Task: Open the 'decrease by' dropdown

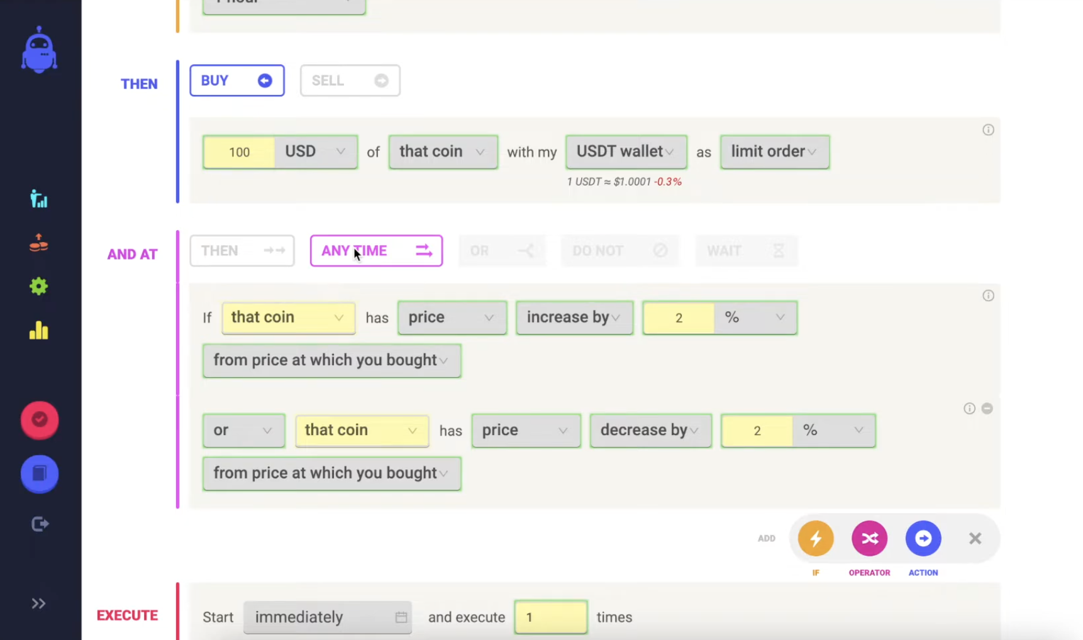Action: (x=650, y=431)
